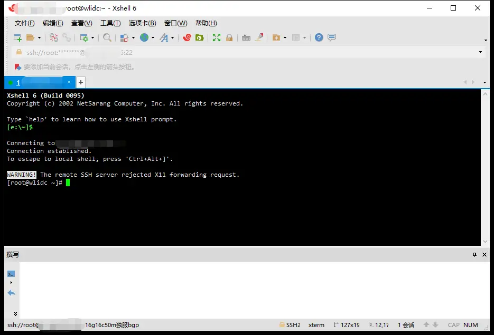
Task: Close the compose pane
Action: (x=484, y=254)
